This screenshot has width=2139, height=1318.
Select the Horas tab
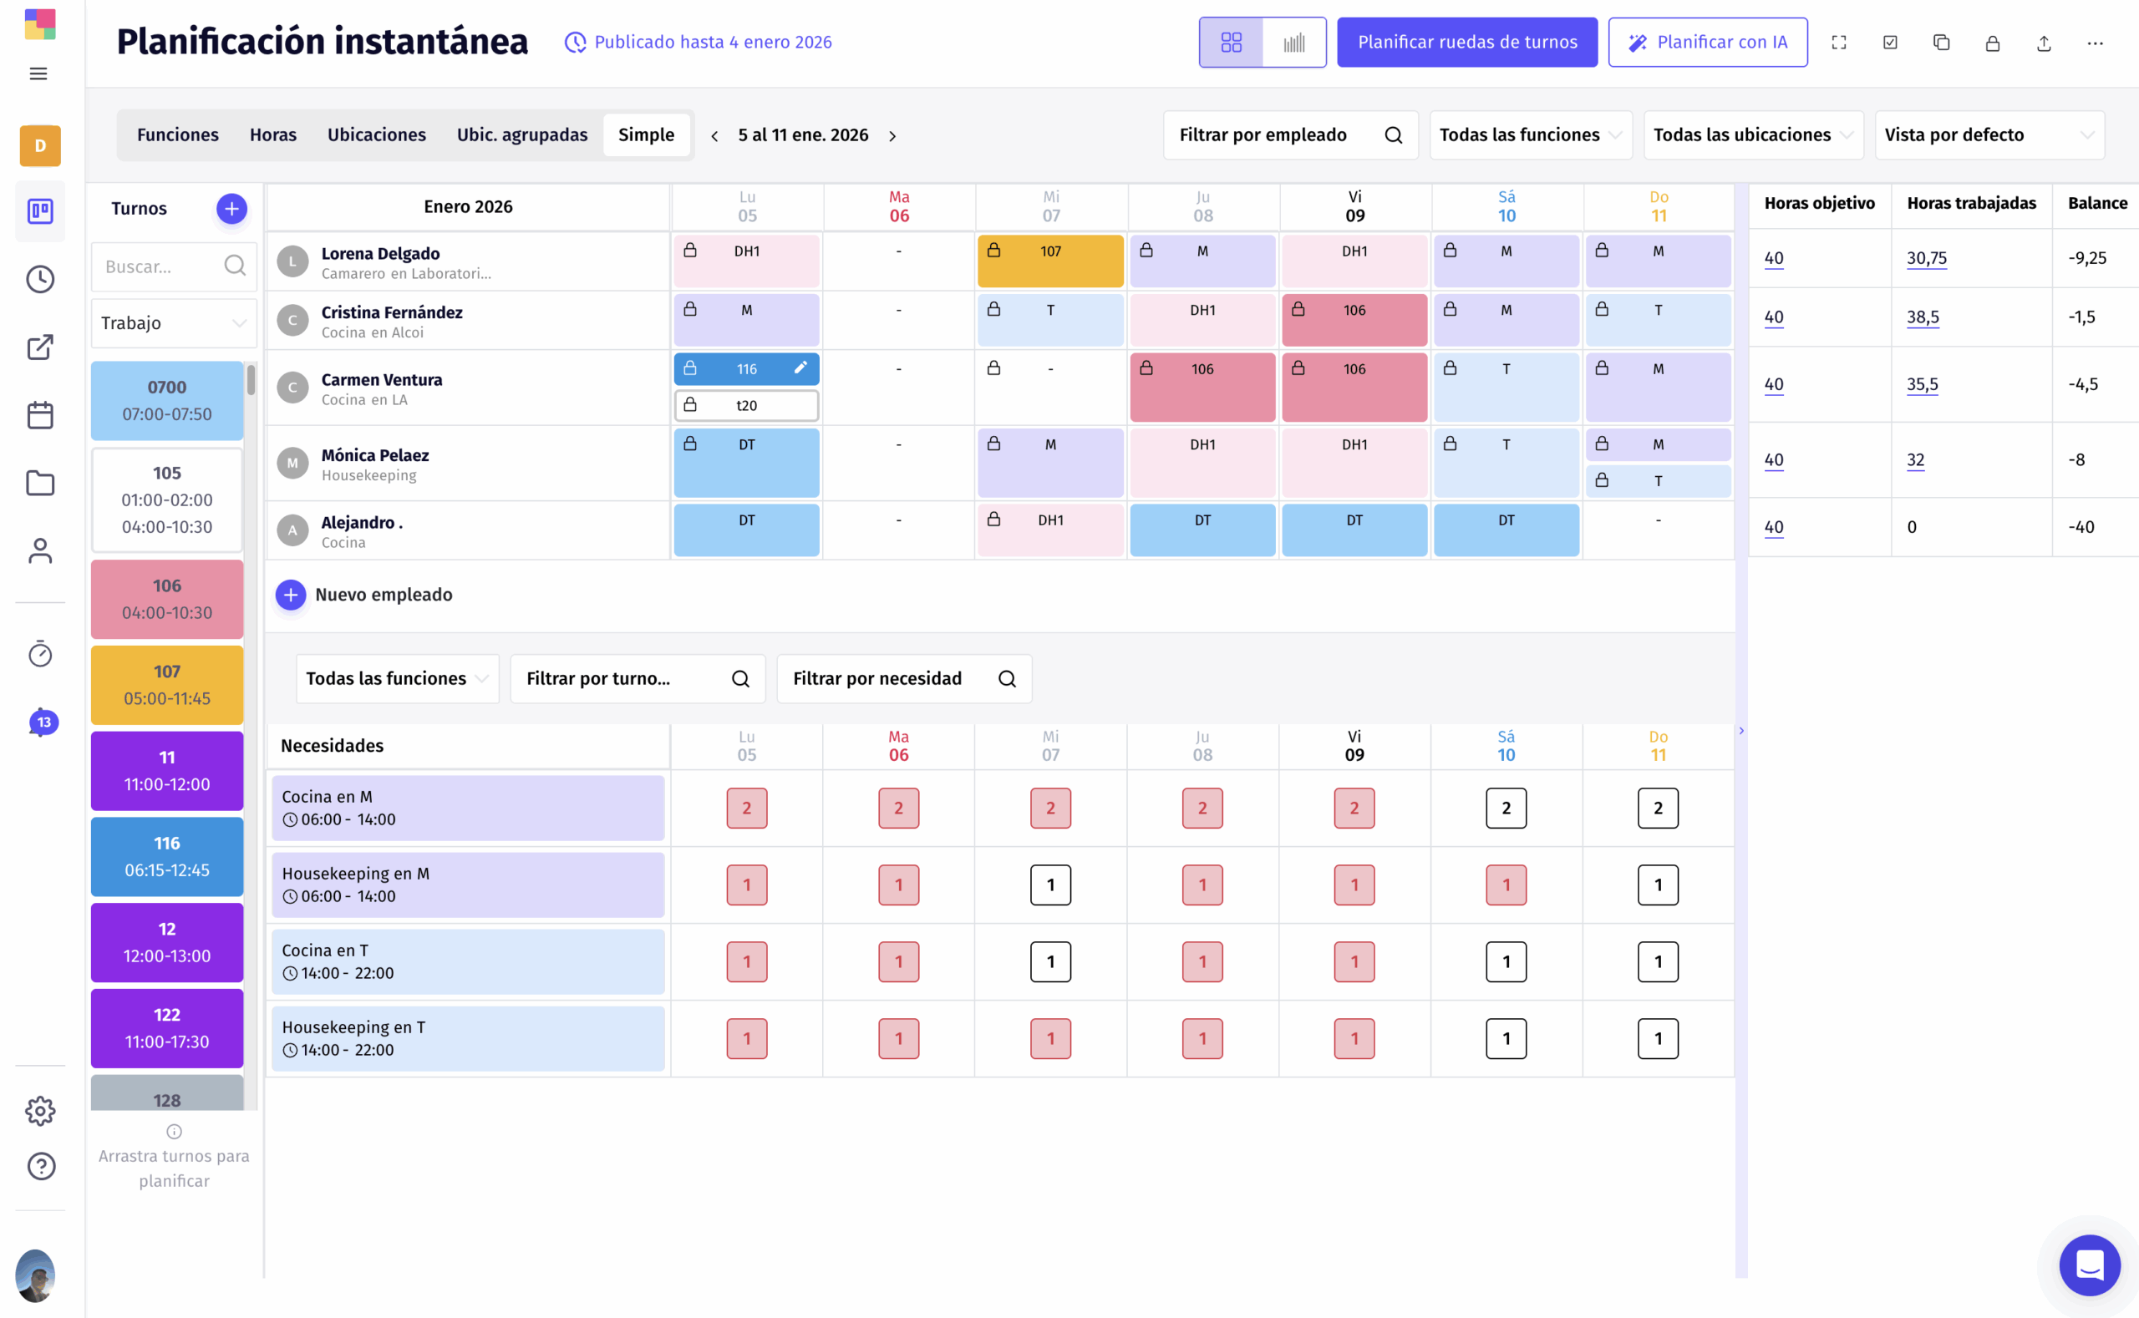(273, 135)
